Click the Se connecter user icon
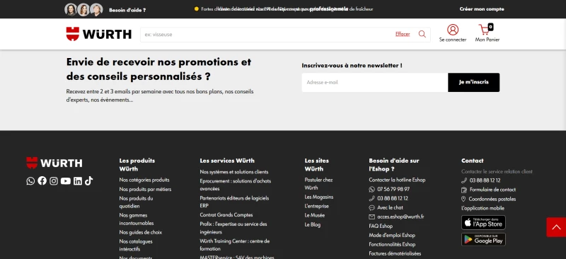Screen dimensions: 566x259 (453, 30)
